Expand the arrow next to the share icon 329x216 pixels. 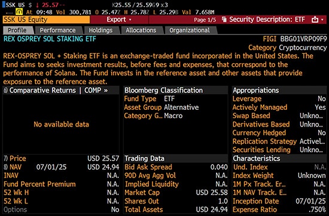[x=322, y=20]
